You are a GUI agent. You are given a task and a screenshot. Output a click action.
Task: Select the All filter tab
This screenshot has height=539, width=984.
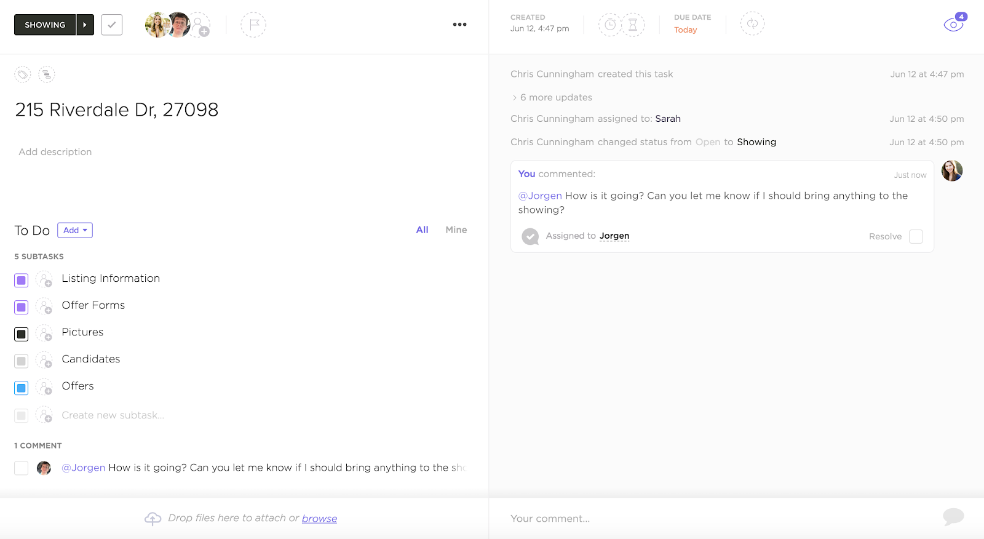tap(422, 230)
